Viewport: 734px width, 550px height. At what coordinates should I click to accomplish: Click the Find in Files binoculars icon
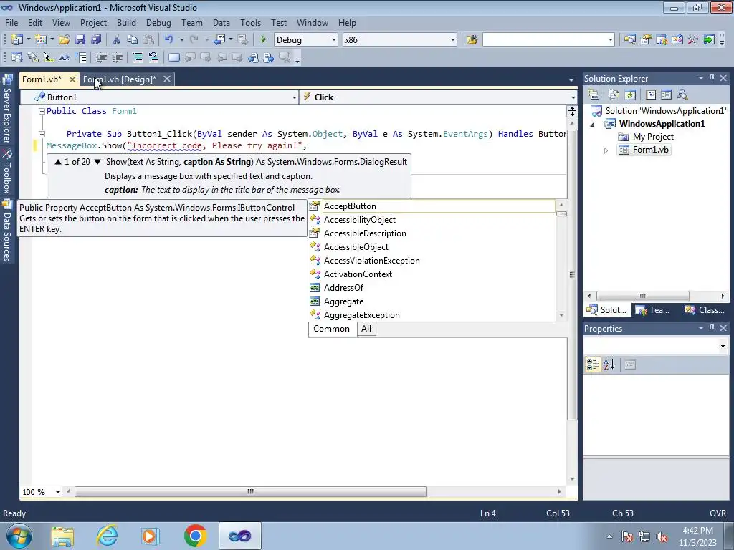(472, 40)
